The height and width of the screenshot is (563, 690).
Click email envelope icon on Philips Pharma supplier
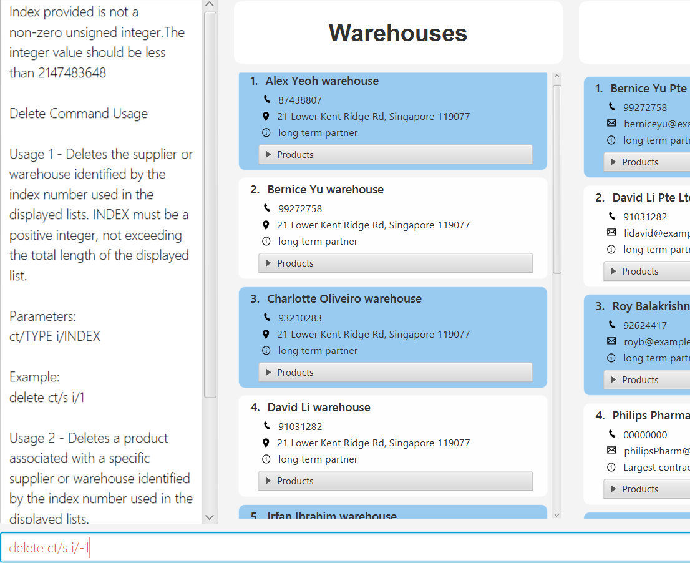(611, 450)
